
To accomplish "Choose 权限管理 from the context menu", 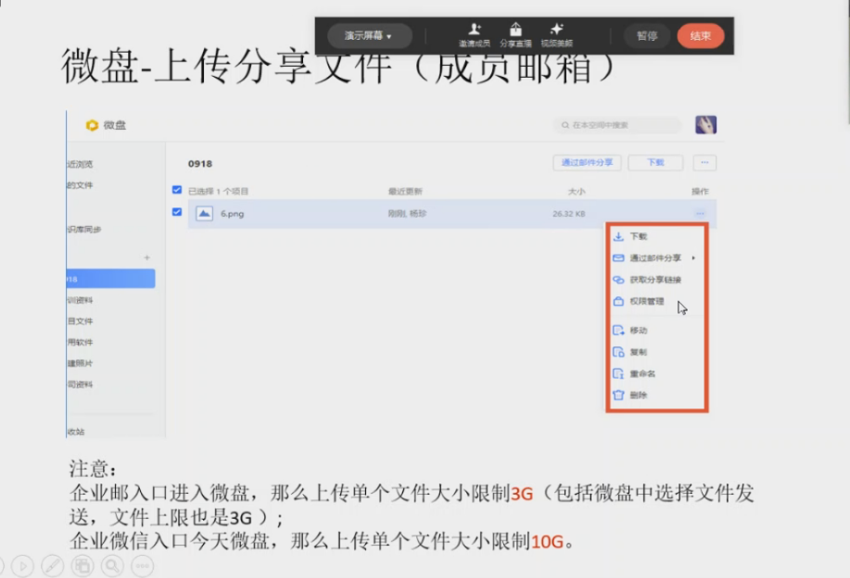I will [646, 301].
